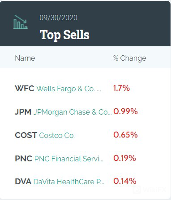Select the 0.14% change for DaVita
Viewport: 171px width, 200px height.
coord(125,181)
